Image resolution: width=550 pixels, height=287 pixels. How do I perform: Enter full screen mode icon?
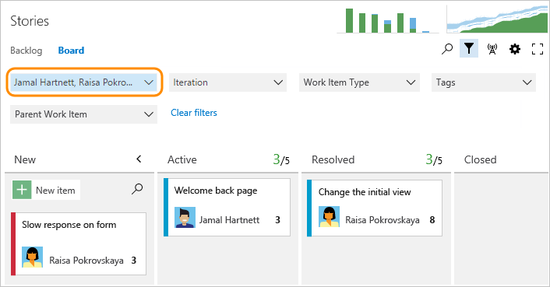(x=538, y=49)
